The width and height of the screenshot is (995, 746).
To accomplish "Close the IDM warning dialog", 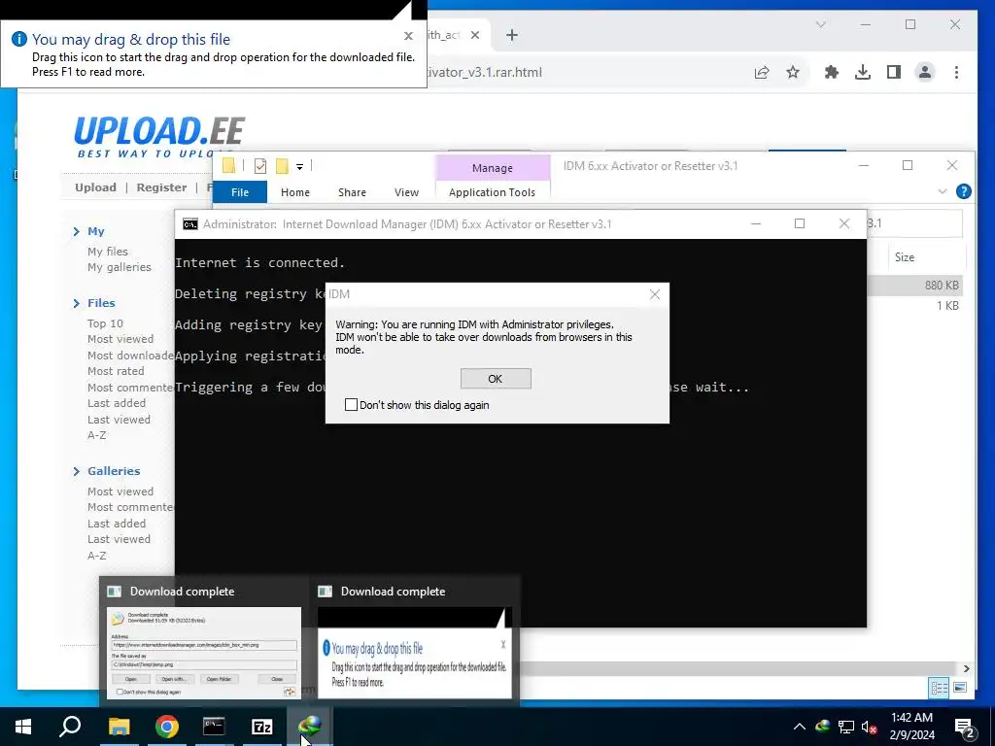I will point(655,294).
